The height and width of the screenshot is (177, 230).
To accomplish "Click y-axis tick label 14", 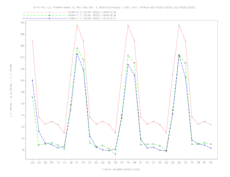I will tap(22, 115).
